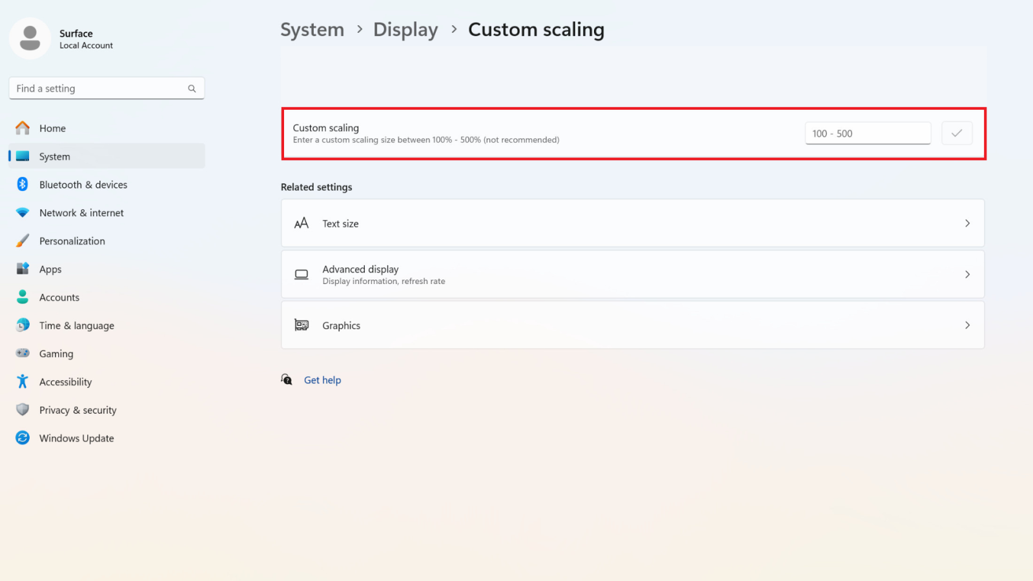The image size is (1033, 581).
Task: Open the Get help link
Action: coord(322,380)
